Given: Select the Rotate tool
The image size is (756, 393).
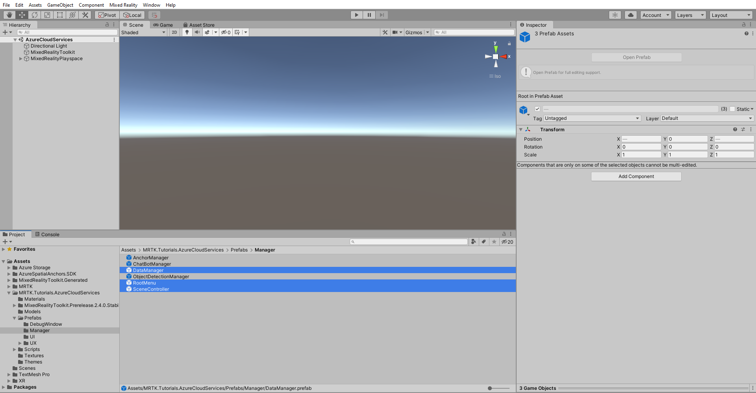Looking at the screenshot, I should pos(35,15).
